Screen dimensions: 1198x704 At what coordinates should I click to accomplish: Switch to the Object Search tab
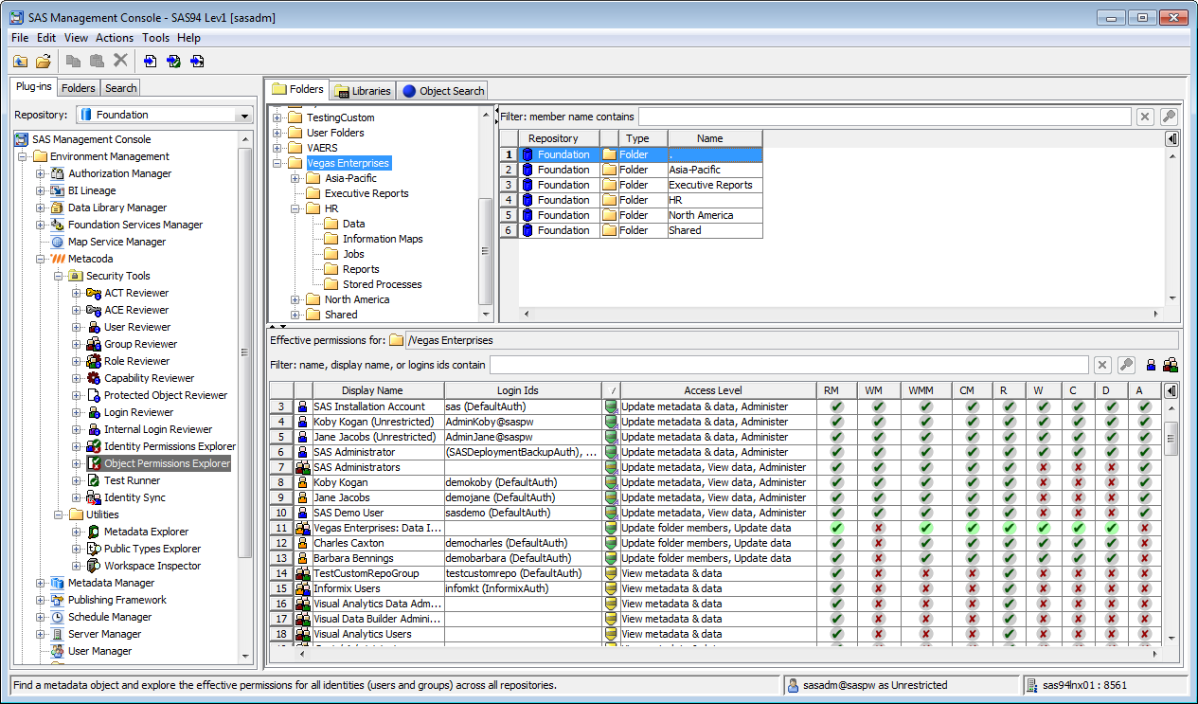pos(443,91)
